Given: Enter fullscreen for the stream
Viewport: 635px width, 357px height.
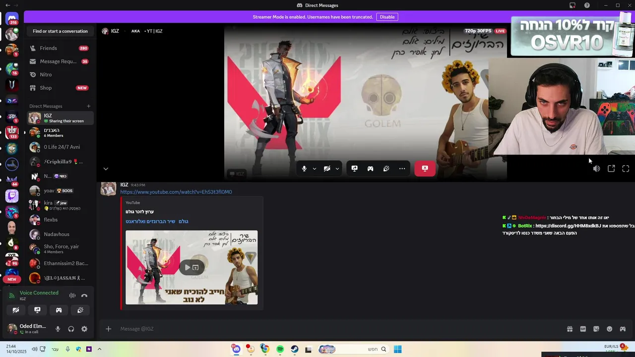Looking at the screenshot, I should (626, 169).
